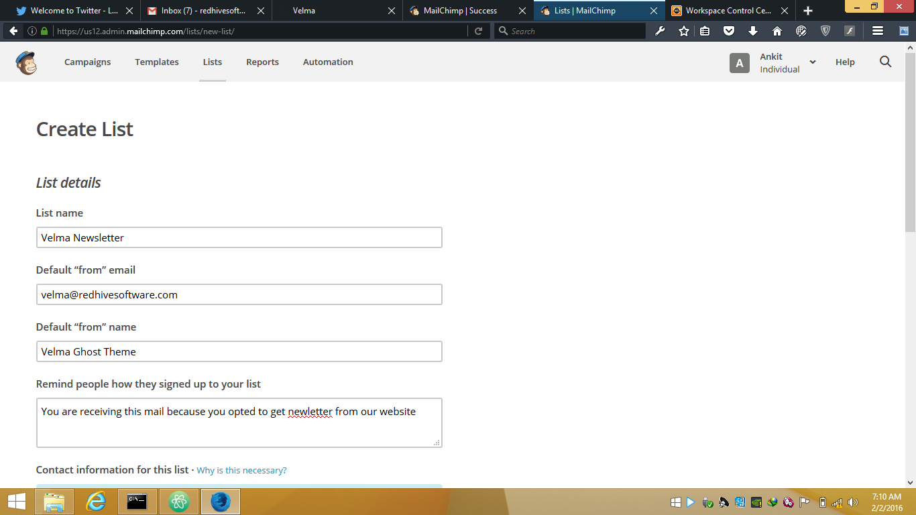The height and width of the screenshot is (515, 916).
Task: Click NVIDIA tray icon
Action: pos(756,502)
